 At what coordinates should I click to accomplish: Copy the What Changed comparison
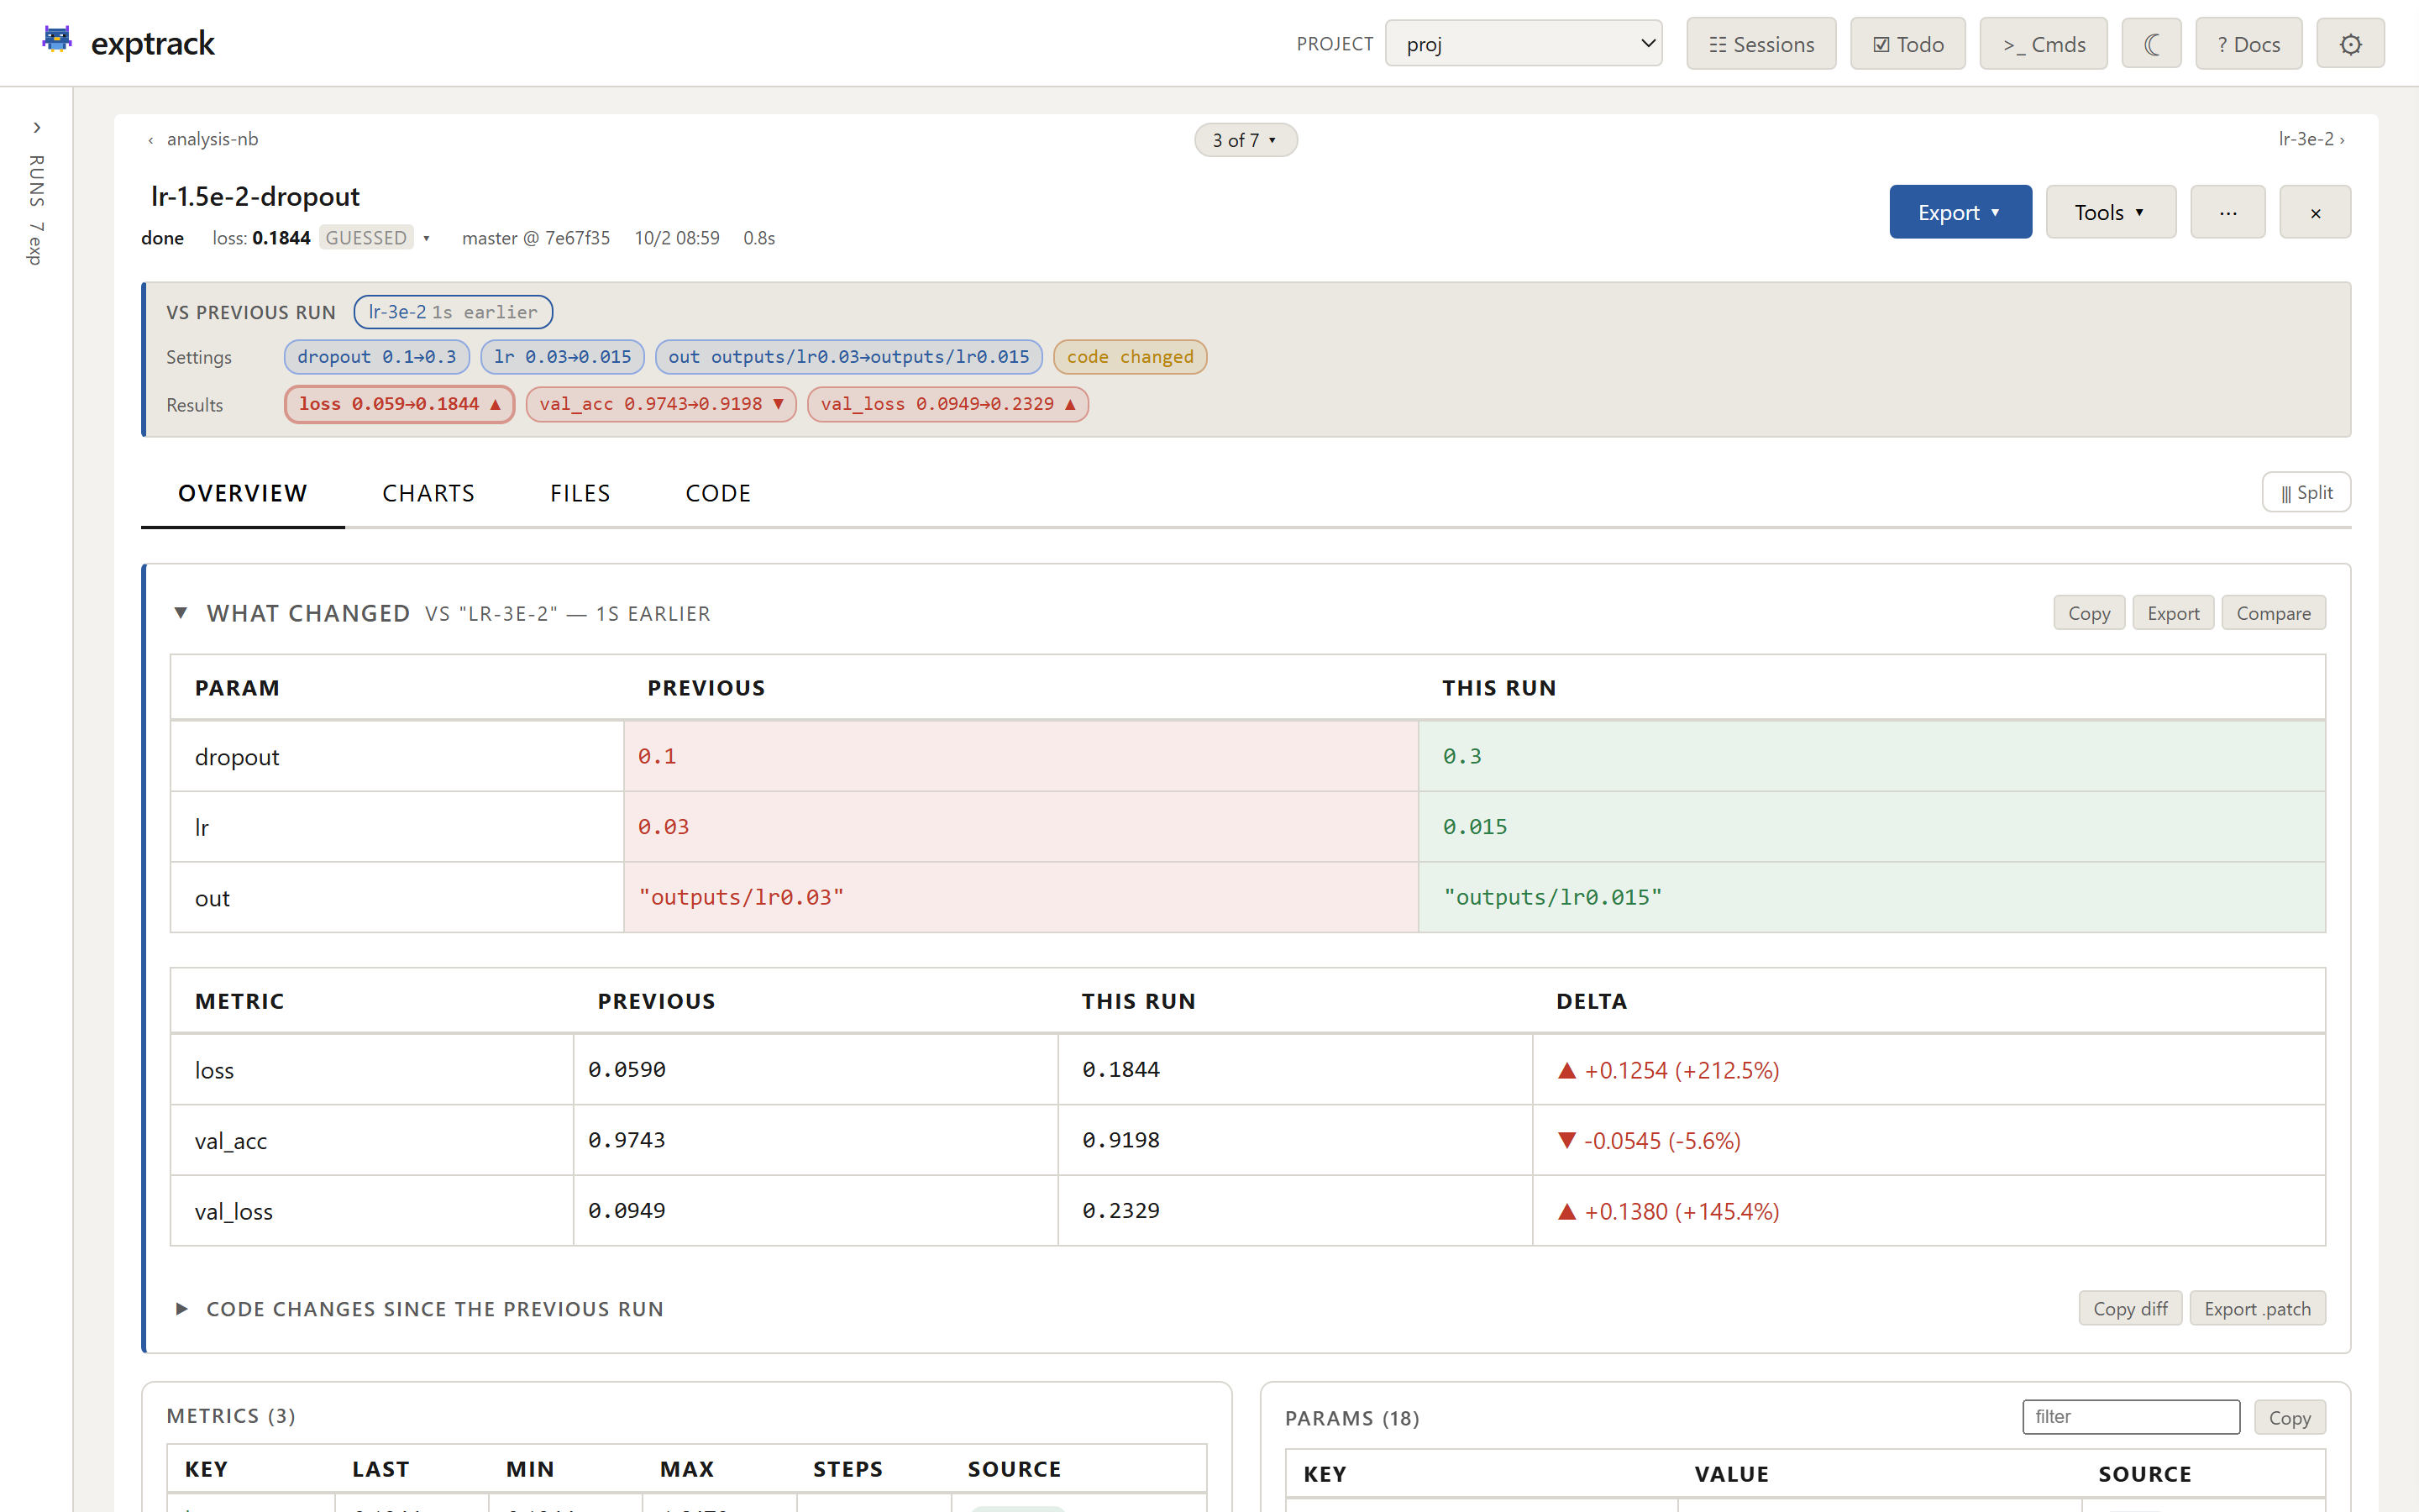tap(2089, 613)
